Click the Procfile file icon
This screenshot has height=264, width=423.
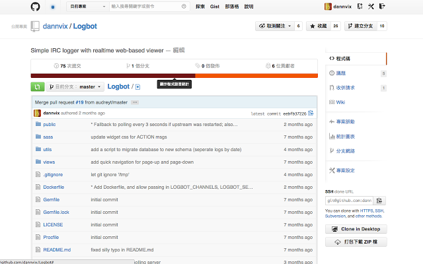(x=38, y=237)
